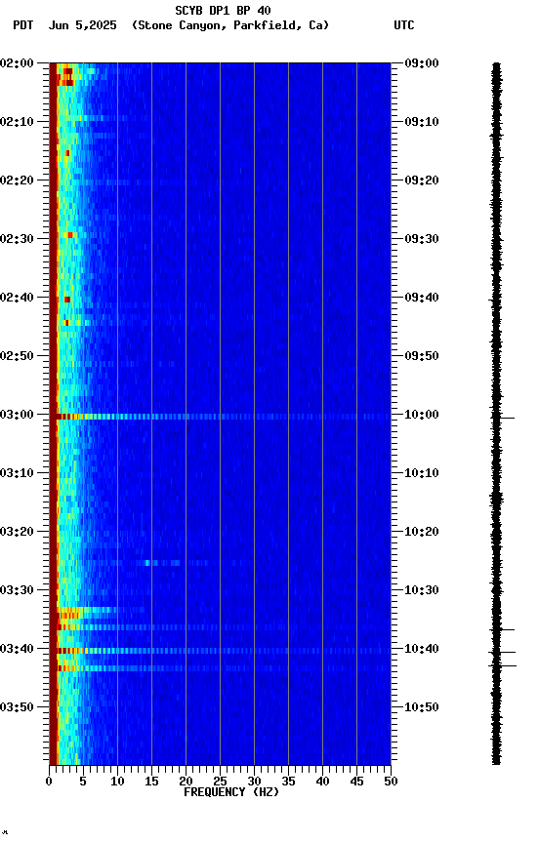The width and height of the screenshot is (539, 843).
Task: Click the 09:20 UTC time label
Action: pyautogui.click(x=422, y=181)
